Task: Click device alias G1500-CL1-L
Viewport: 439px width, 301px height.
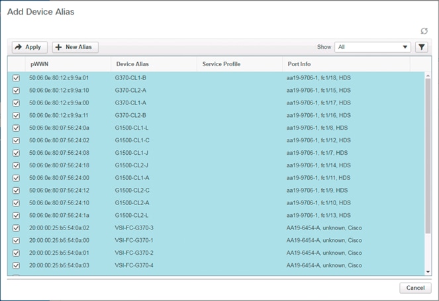Action: pos(132,128)
